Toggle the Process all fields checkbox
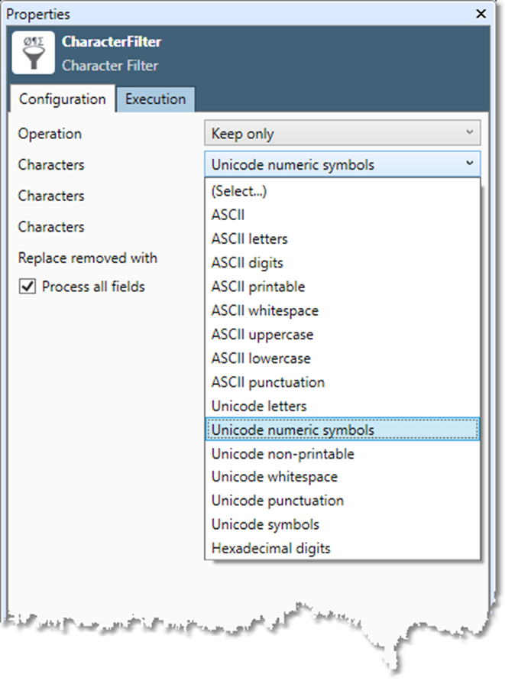505x681 pixels. [x=28, y=287]
